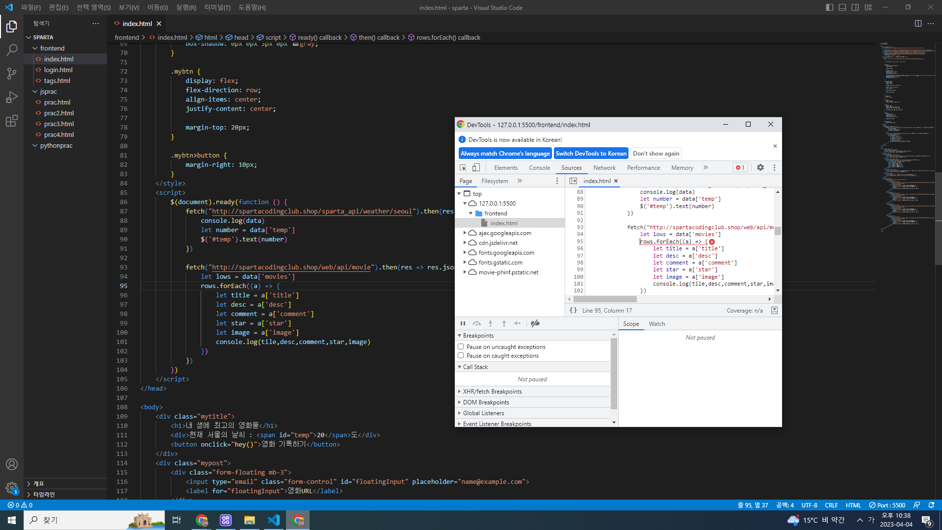Open the Customize Layout control

coord(868,7)
